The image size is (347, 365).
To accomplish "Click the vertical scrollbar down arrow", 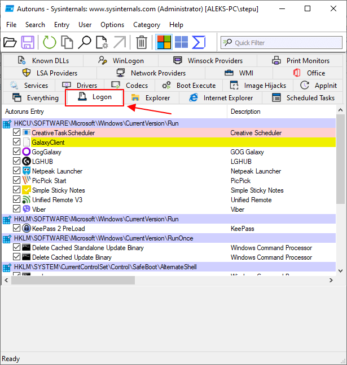I will click(x=340, y=271).
